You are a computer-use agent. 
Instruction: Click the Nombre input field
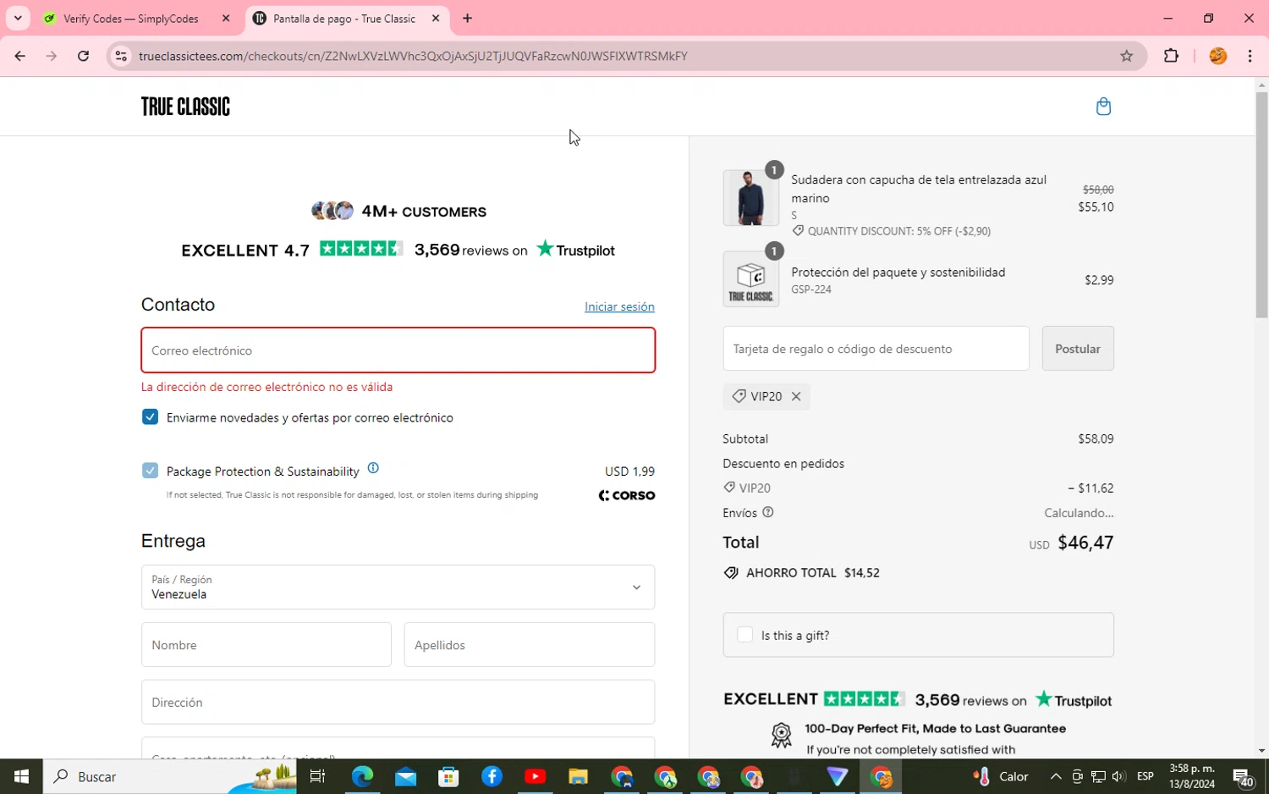266,645
